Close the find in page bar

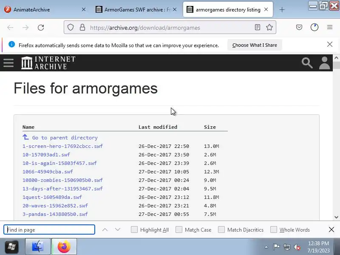pos(331,229)
